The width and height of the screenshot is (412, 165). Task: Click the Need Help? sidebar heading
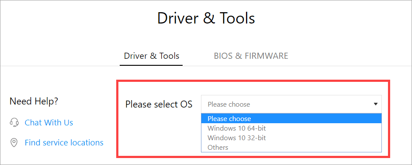(34, 101)
